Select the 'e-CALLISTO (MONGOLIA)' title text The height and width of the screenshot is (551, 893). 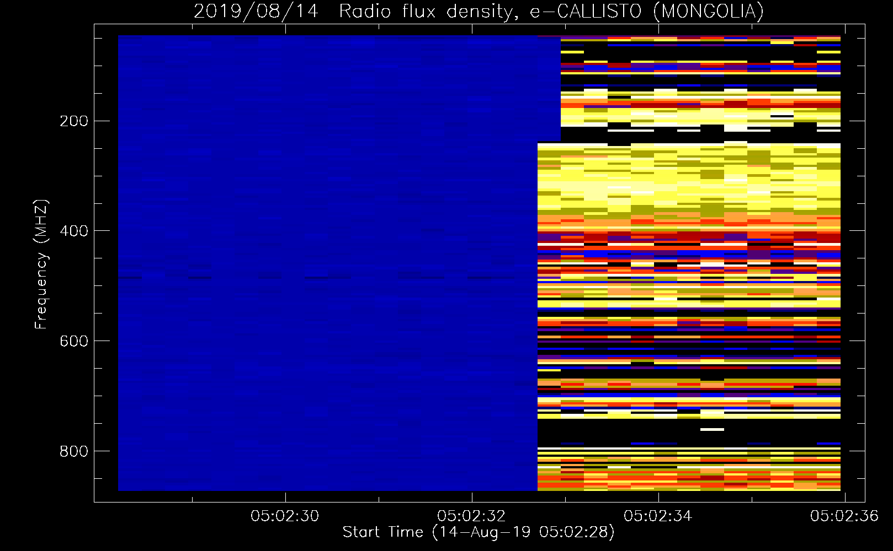(x=646, y=11)
